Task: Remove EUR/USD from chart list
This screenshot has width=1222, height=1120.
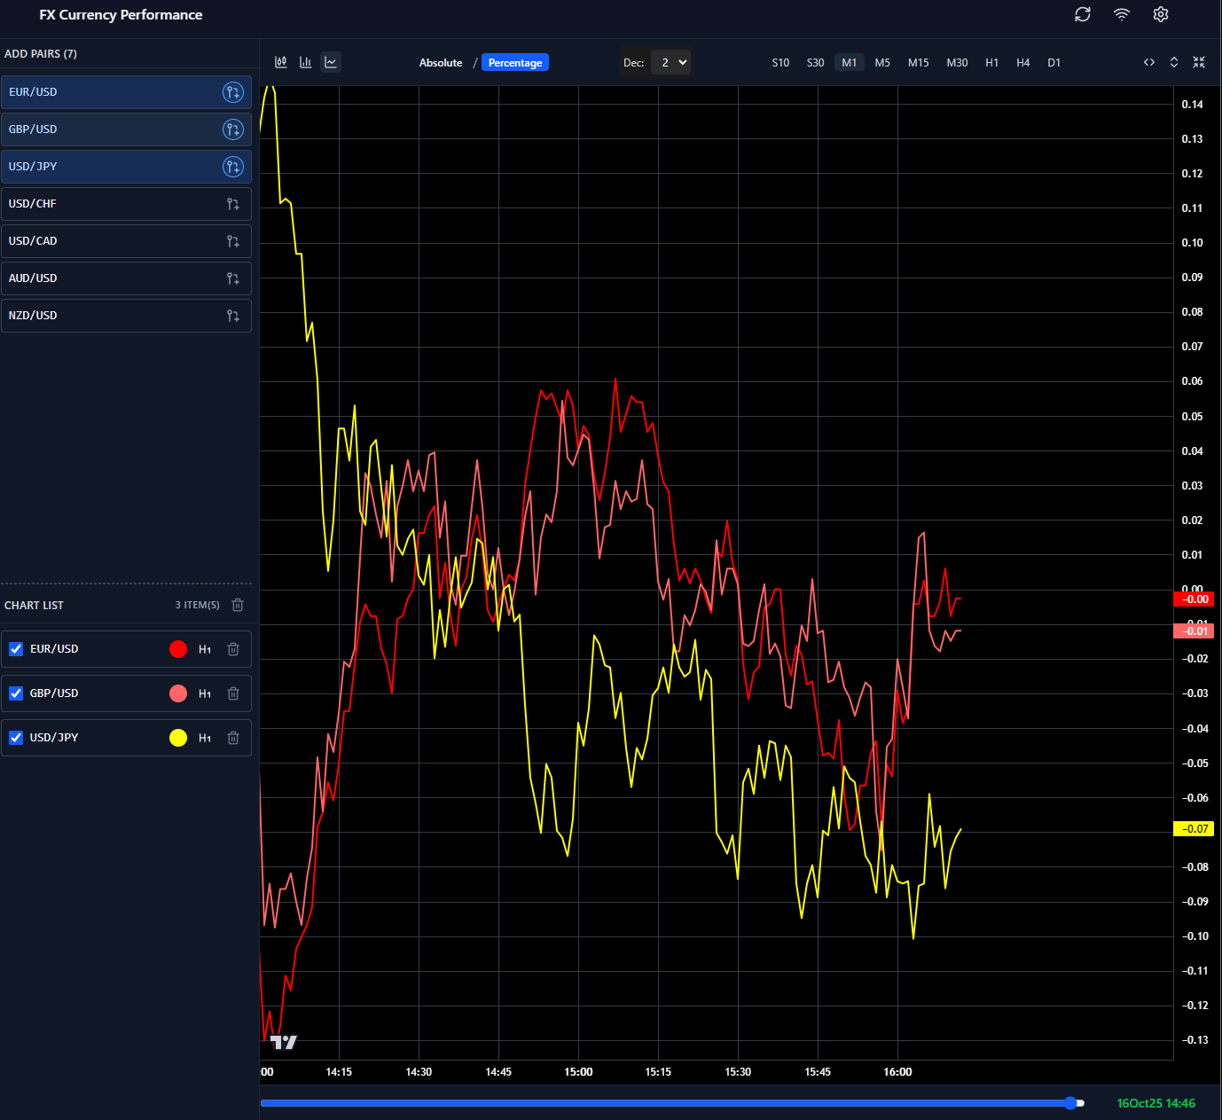Action: [233, 649]
